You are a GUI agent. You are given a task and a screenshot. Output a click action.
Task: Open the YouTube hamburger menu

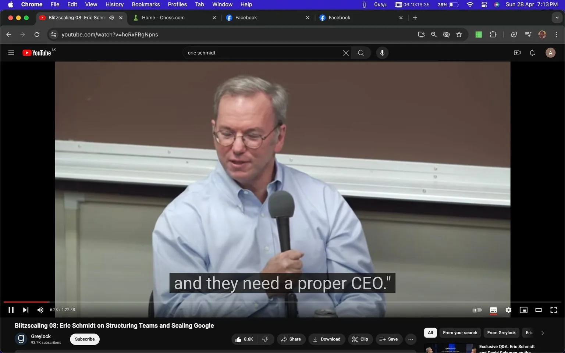(11, 53)
